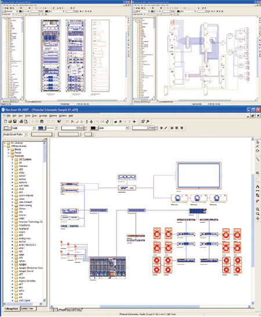Select the Line drawing tool in right toolbar
This screenshot has width=261, height=317.
coord(258,159)
